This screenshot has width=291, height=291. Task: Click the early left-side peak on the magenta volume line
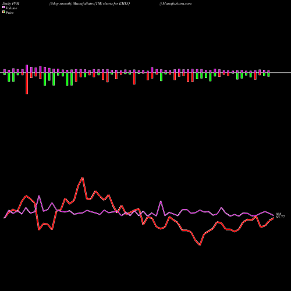pyautogui.click(x=39, y=196)
